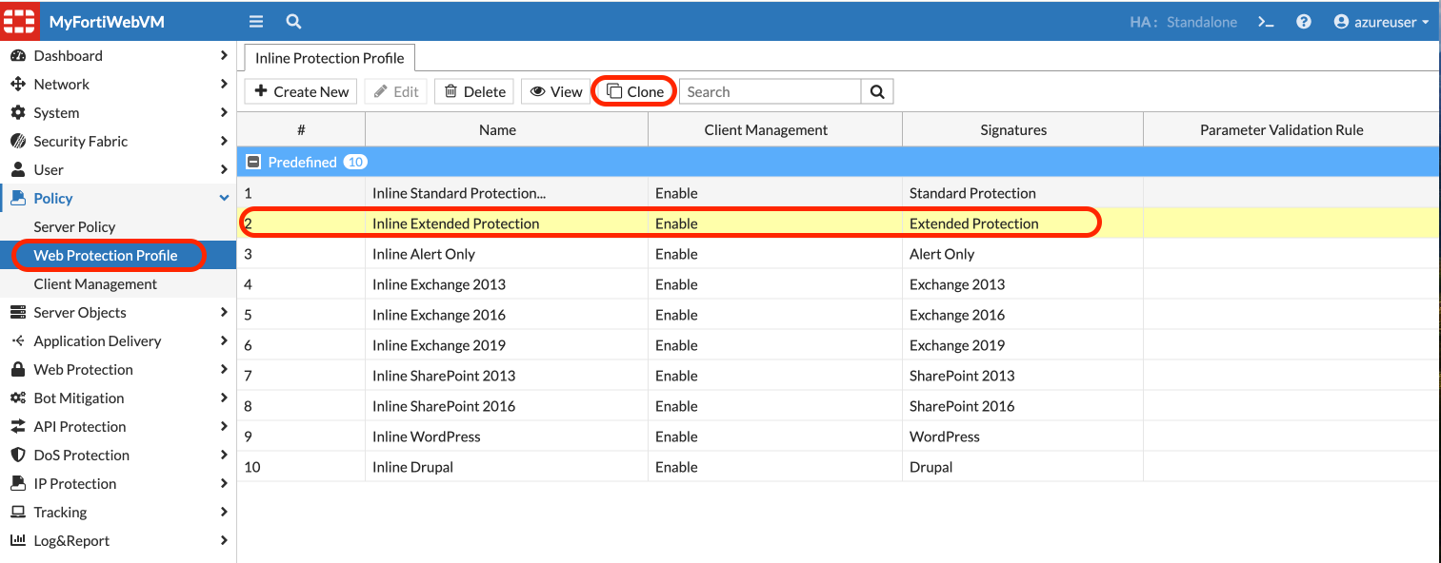Open the CLI console icon
Image resolution: width=1441 pixels, height=563 pixels.
(x=1266, y=22)
